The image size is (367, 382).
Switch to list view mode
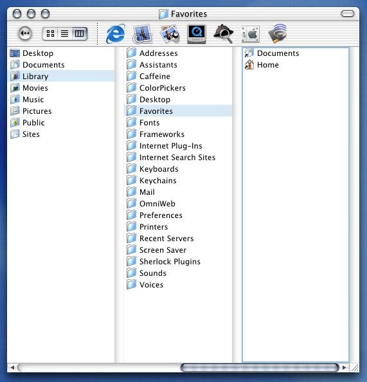[64, 33]
